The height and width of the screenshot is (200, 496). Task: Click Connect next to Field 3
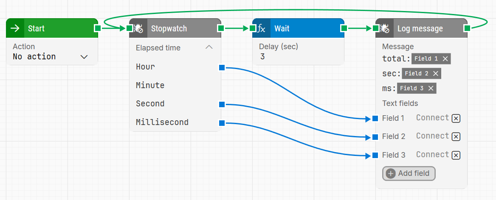tap(432, 155)
